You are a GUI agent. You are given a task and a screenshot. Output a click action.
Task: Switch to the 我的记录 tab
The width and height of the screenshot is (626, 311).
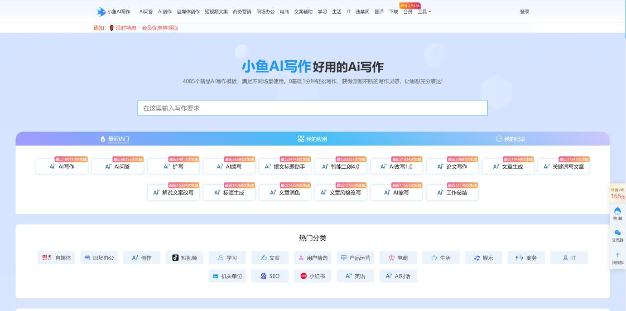pyautogui.click(x=510, y=139)
